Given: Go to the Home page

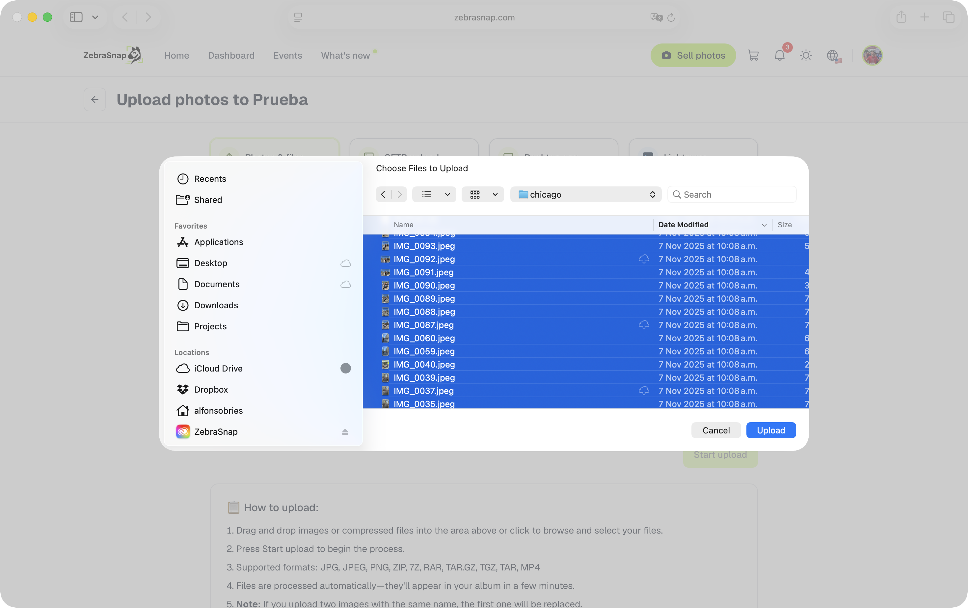Looking at the screenshot, I should coord(176,55).
